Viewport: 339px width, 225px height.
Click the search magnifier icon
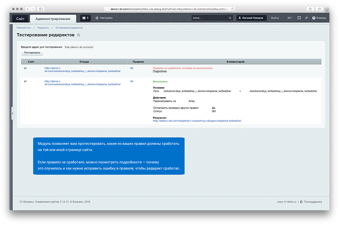coord(230,18)
